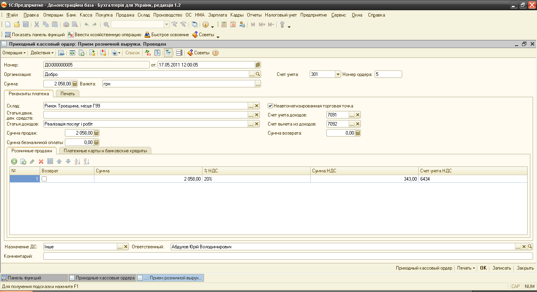
Task: Click the Print printer icon
Action: [x=66, y=24]
